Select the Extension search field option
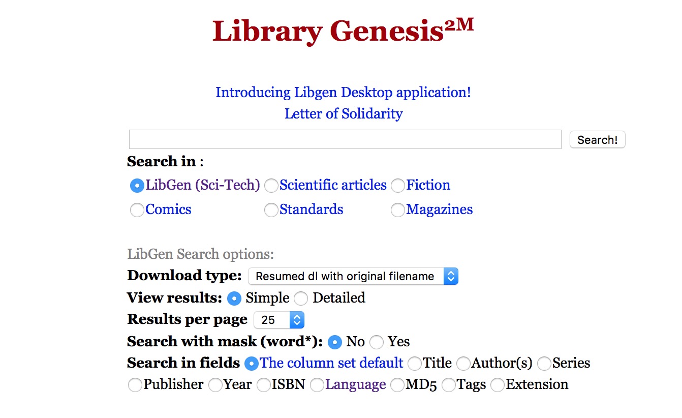Image resolution: width=682 pixels, height=418 pixels. (x=498, y=385)
